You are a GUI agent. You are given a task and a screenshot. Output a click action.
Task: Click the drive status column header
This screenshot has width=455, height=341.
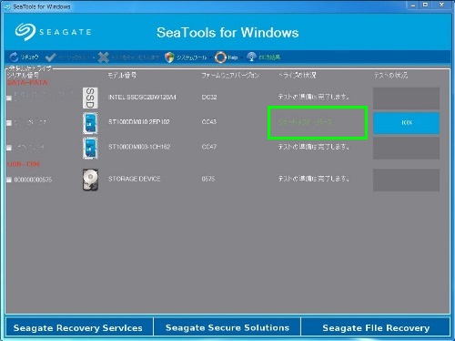tap(298, 75)
